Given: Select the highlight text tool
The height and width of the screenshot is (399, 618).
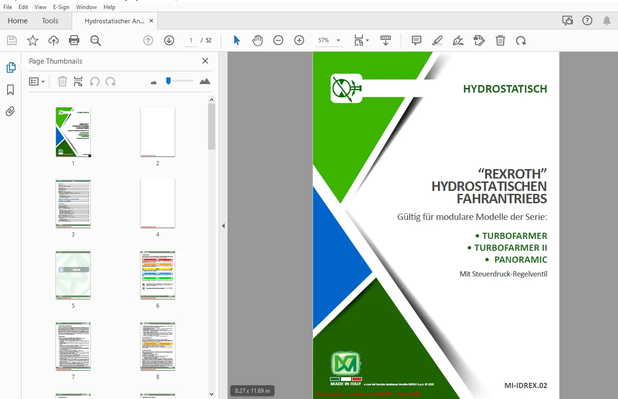Looking at the screenshot, I should (437, 40).
